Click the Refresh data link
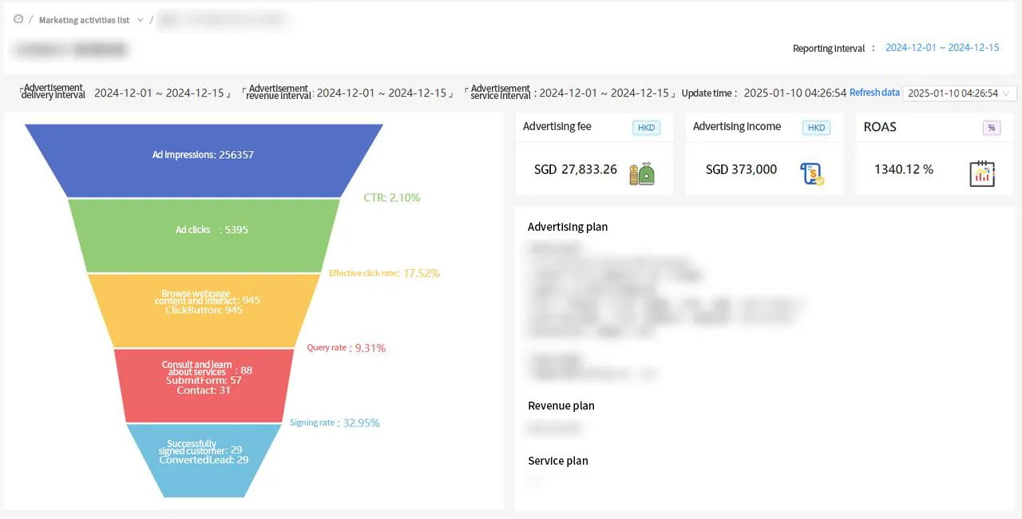1022x519 pixels. 874,93
